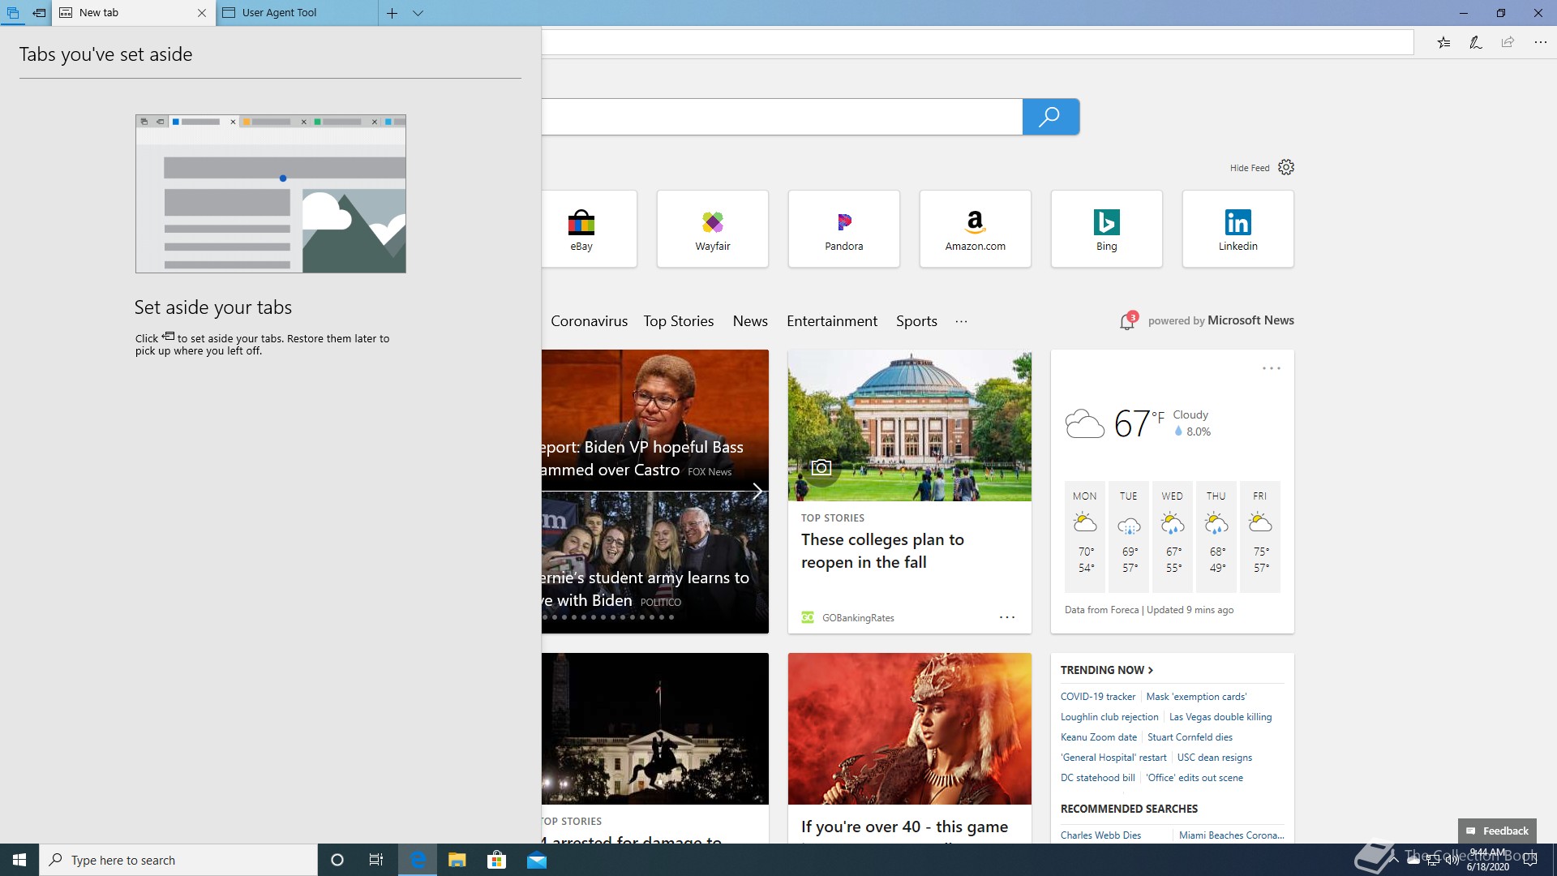Open the White House story thumbnail
This screenshot has height=876, width=1557.
655,728
